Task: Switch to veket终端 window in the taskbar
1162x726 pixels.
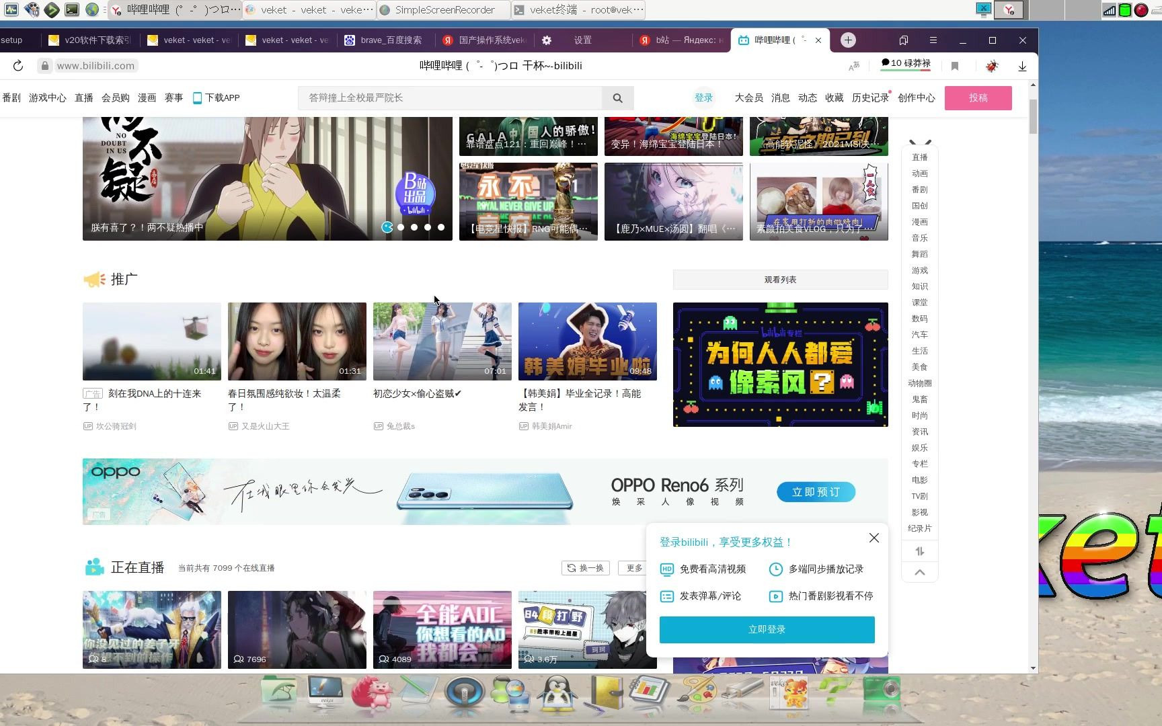Action: [578, 10]
